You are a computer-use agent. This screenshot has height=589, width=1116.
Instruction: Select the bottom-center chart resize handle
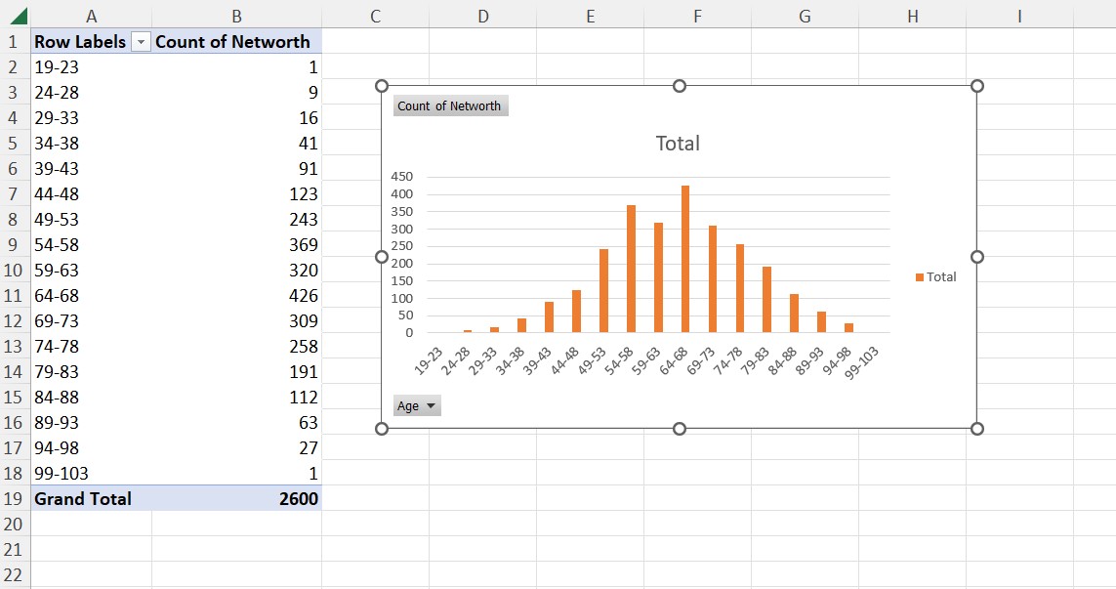(x=680, y=429)
